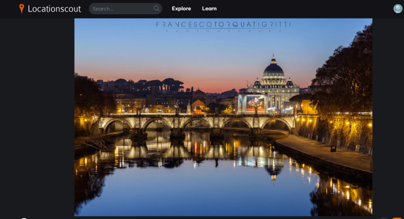Focus the Search input field

(125, 9)
